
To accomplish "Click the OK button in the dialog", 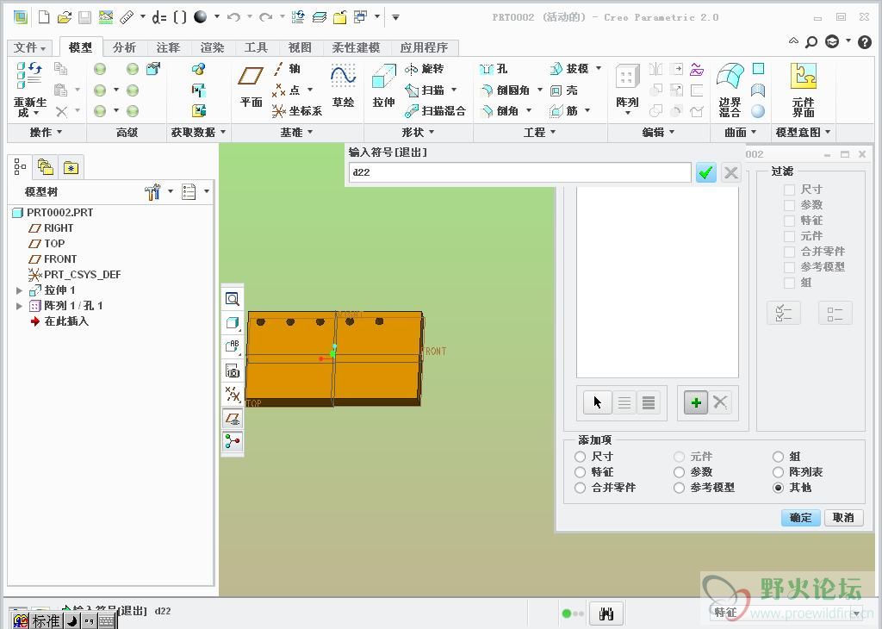I will click(x=800, y=518).
